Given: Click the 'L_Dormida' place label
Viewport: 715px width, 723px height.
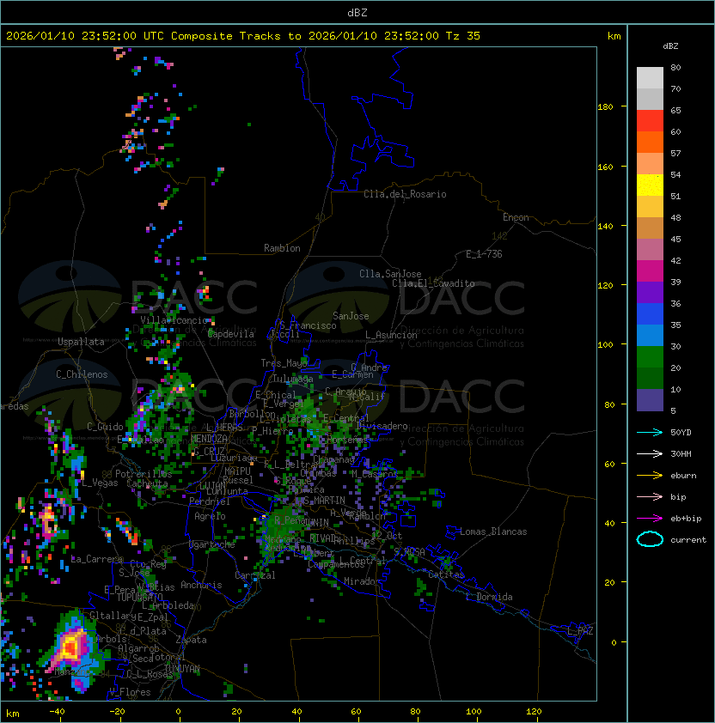Looking at the screenshot, I should (489, 597).
